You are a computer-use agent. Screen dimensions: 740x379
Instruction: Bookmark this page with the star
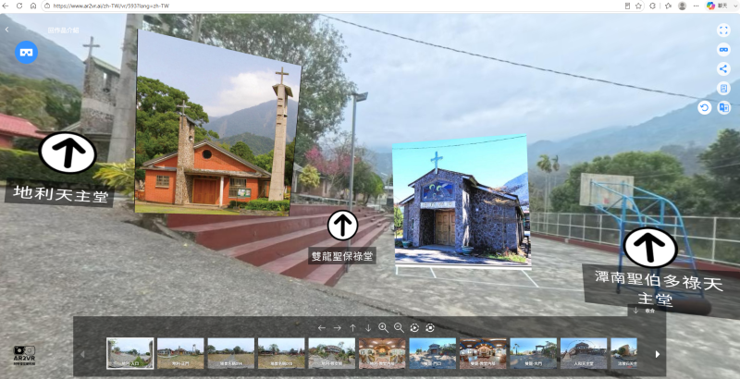pos(638,6)
